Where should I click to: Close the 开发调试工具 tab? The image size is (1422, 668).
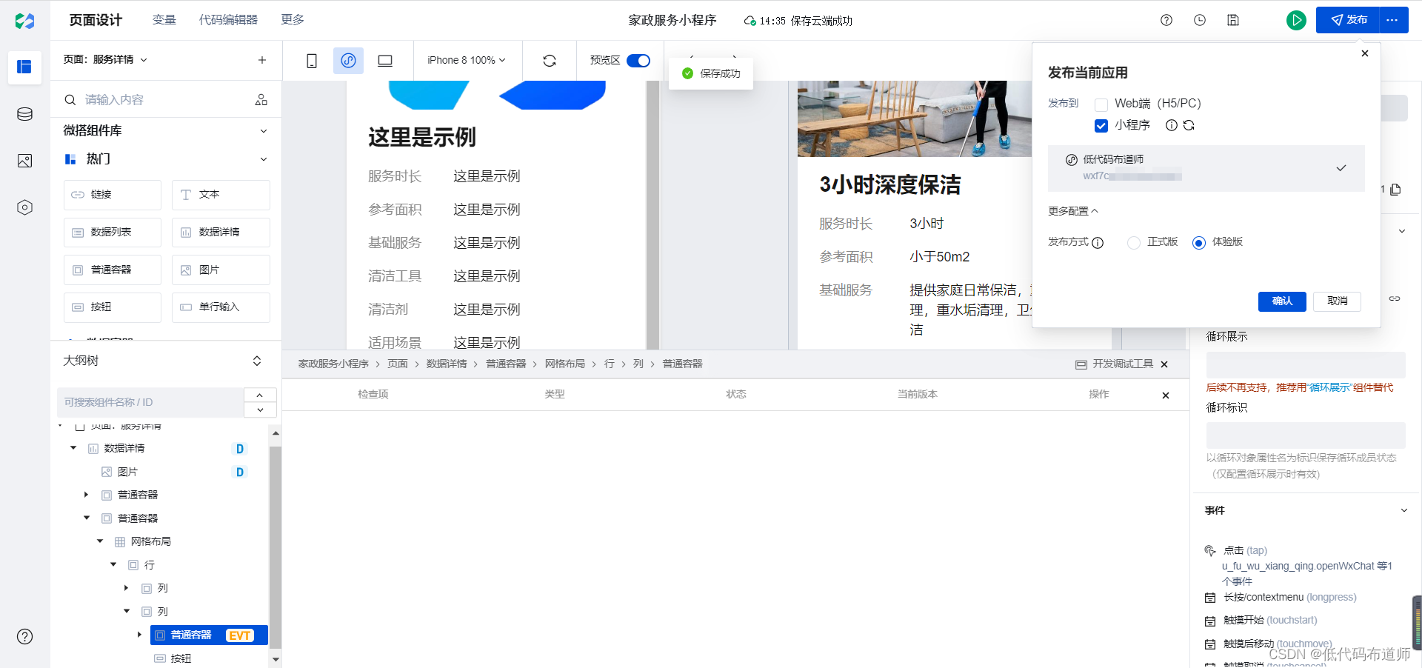pos(1164,364)
